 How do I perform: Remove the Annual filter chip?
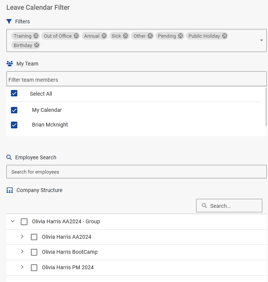[x=104, y=36]
